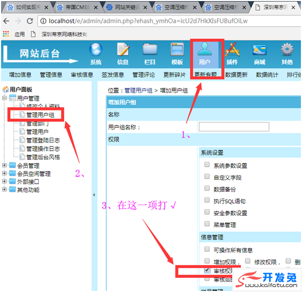Open the 系统 globe icon
The width and height of the screenshot is (302, 292).
coord(96,49)
